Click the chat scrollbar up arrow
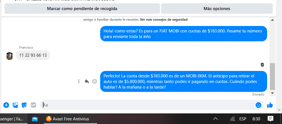282x124 pixels. point(272,20)
